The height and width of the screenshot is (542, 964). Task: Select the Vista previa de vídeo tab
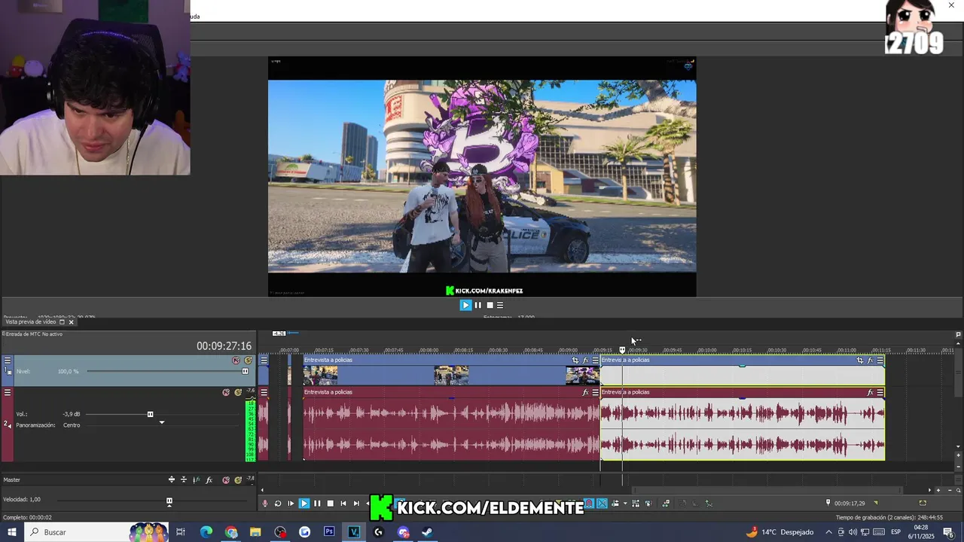[31, 322]
